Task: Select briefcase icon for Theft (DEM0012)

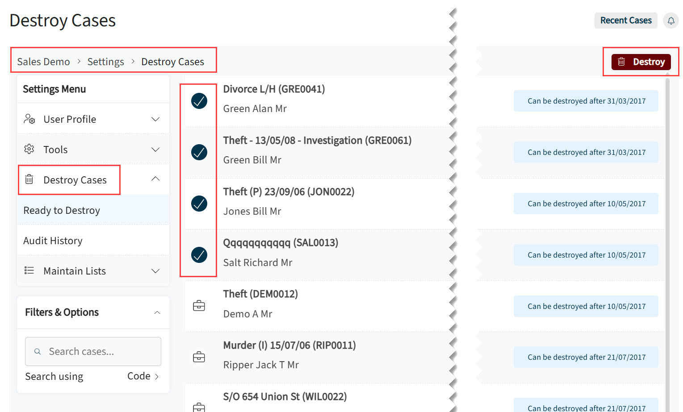Action: [199, 306]
